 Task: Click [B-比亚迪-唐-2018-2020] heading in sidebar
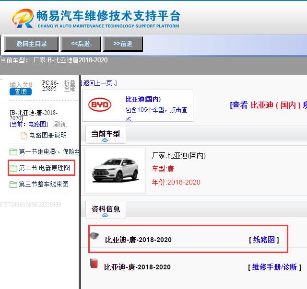(34, 116)
